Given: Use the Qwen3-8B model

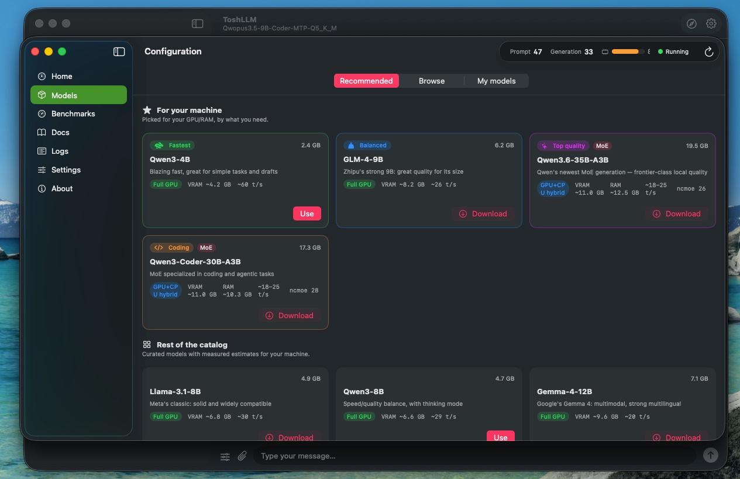Looking at the screenshot, I should pos(501,436).
